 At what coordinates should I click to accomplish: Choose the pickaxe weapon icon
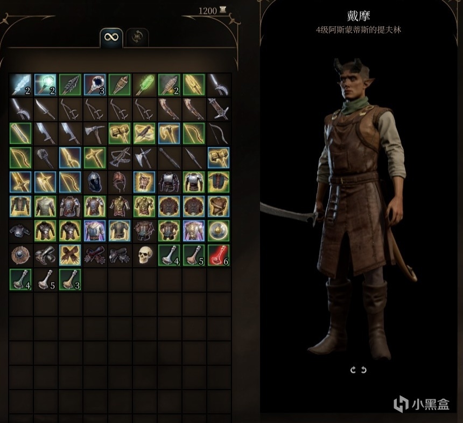coord(95,133)
